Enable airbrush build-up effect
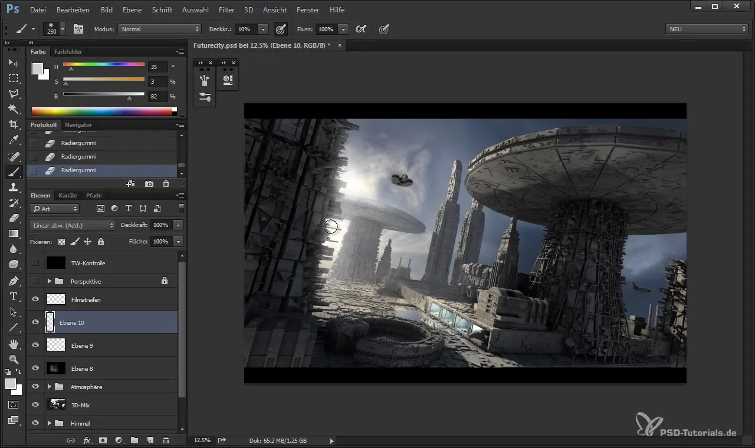This screenshot has height=448, width=755. pyautogui.click(x=360, y=29)
